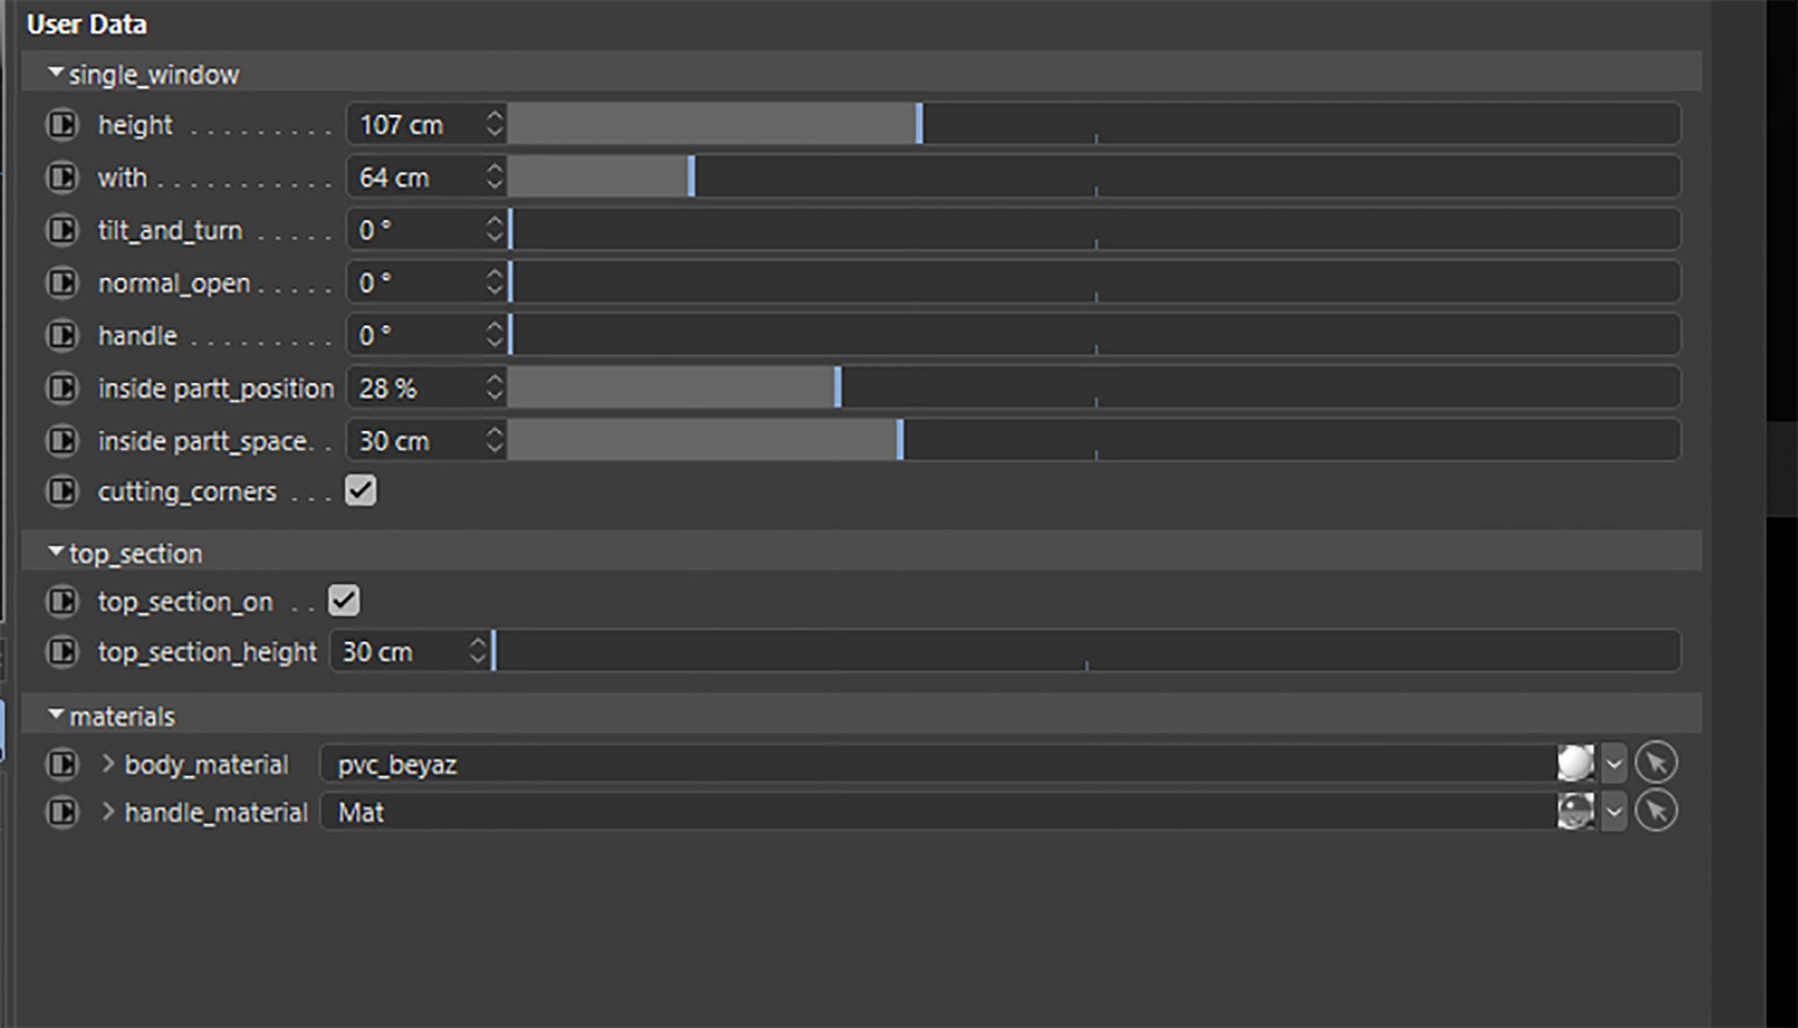The image size is (1798, 1028).
Task: Collapse the single_window group
Action: [56, 73]
